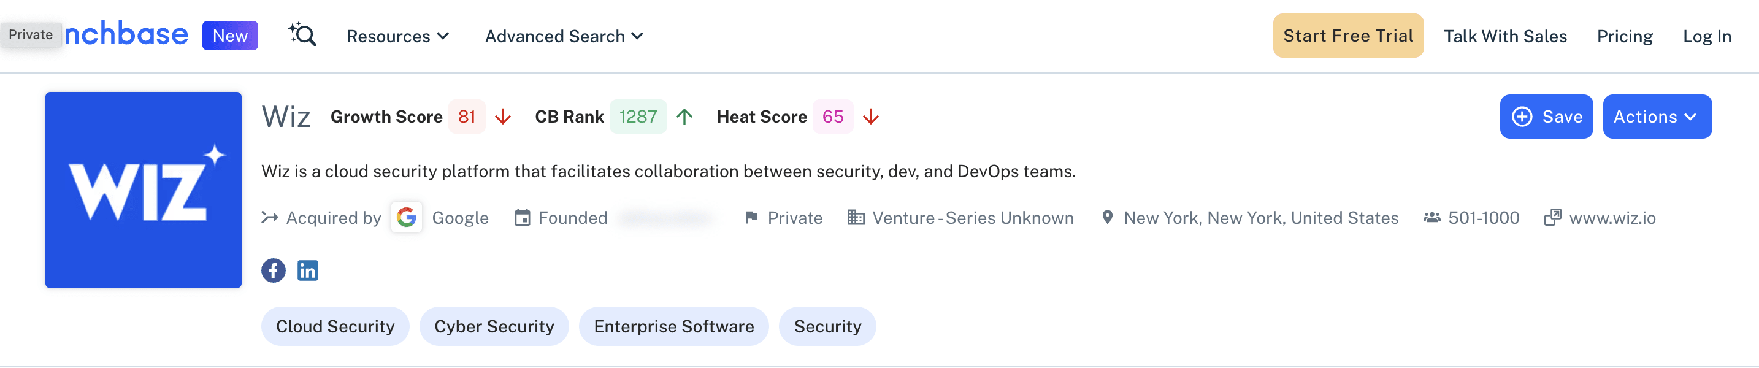
Task: Open the Actions dropdown
Action: [x=1657, y=117]
